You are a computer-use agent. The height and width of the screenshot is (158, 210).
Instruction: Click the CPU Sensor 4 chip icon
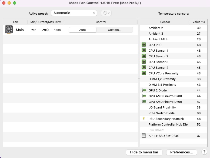(144, 67)
